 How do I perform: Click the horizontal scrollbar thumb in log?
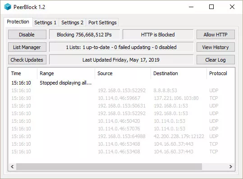point(109,167)
